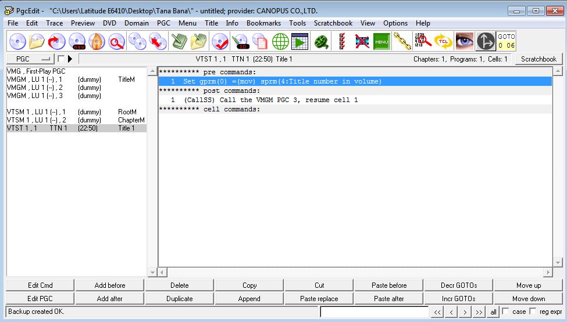Viewport: 567px width, 322px height.
Task: Select the VMGM LU 1 TitleM row
Action: (x=76, y=79)
